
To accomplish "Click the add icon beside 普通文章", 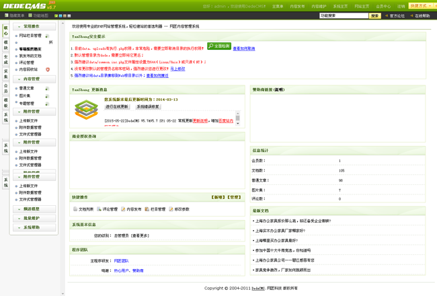I will [x=47, y=89].
